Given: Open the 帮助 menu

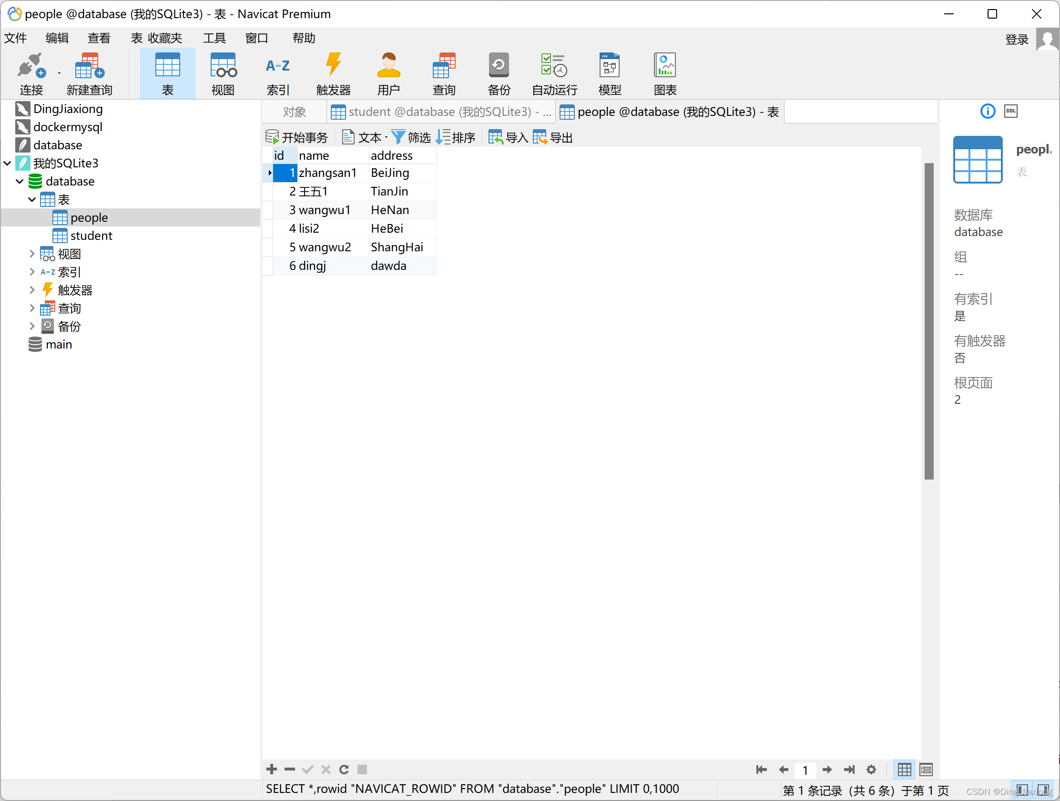Looking at the screenshot, I should 304,38.
